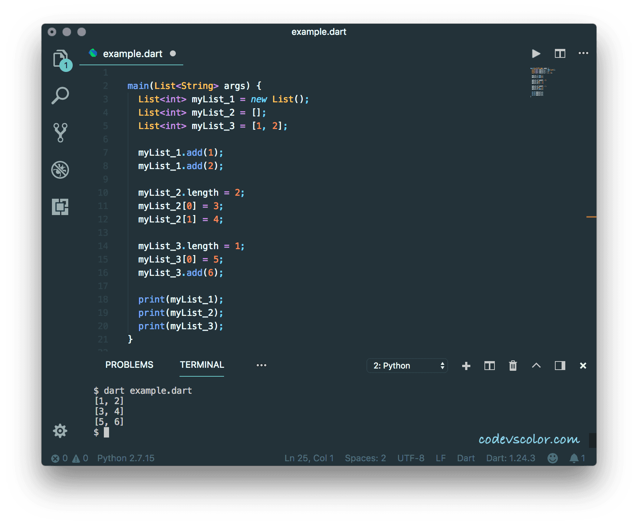Move the panel to the right side
Screen dimensions: 638x525
click(560, 366)
